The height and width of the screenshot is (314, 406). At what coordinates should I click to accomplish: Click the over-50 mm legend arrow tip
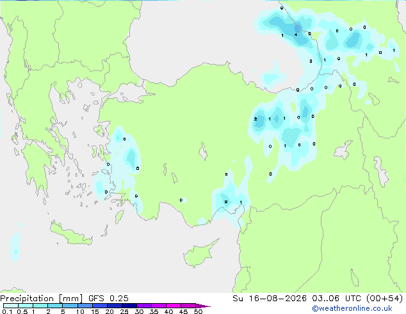pyautogui.click(x=203, y=306)
